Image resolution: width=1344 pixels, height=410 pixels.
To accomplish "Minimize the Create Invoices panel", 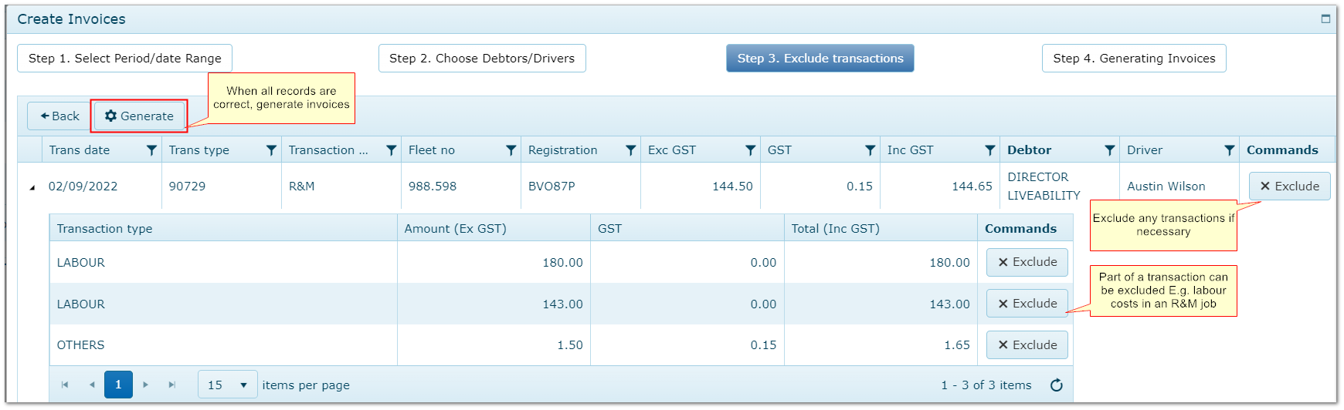I will (x=1325, y=18).
